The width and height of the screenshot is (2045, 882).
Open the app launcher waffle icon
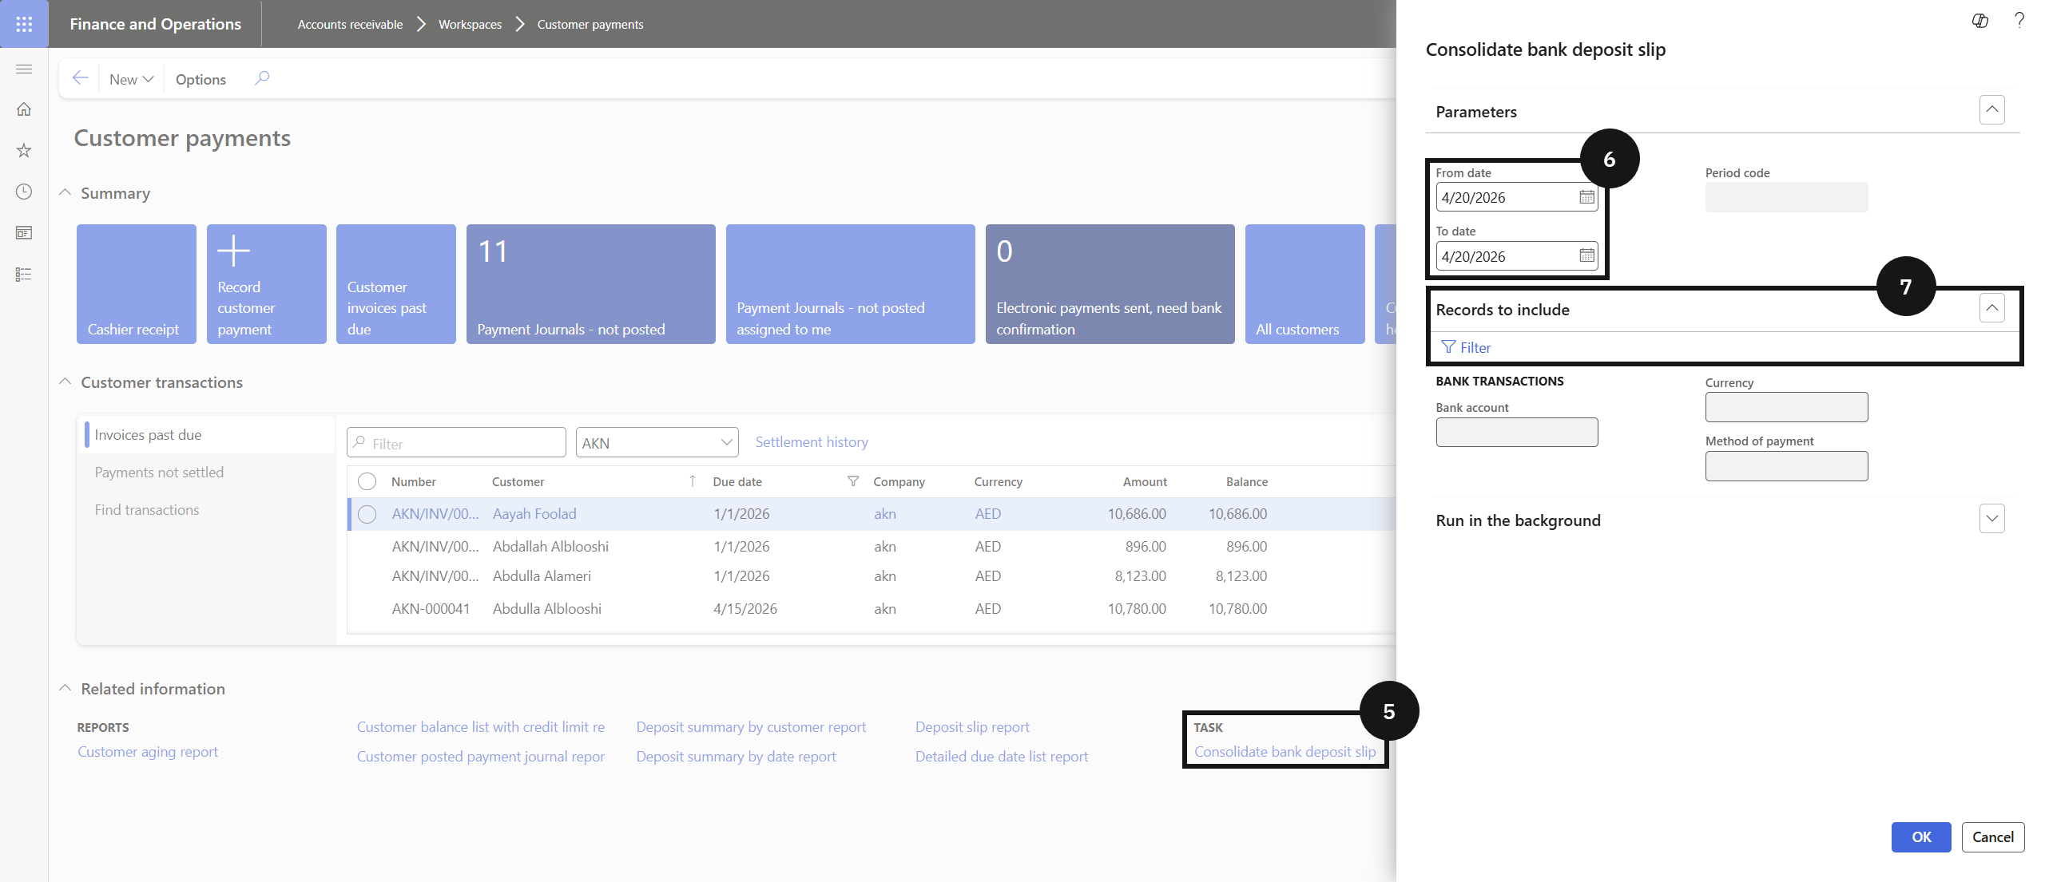coord(24,24)
